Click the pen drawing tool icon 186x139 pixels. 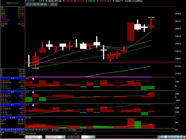point(181,137)
